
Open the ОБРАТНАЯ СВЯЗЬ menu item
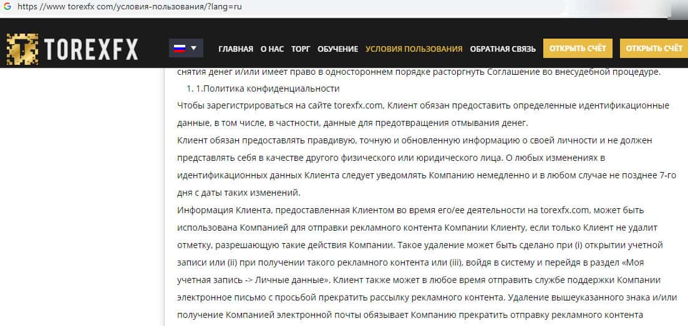click(x=503, y=49)
